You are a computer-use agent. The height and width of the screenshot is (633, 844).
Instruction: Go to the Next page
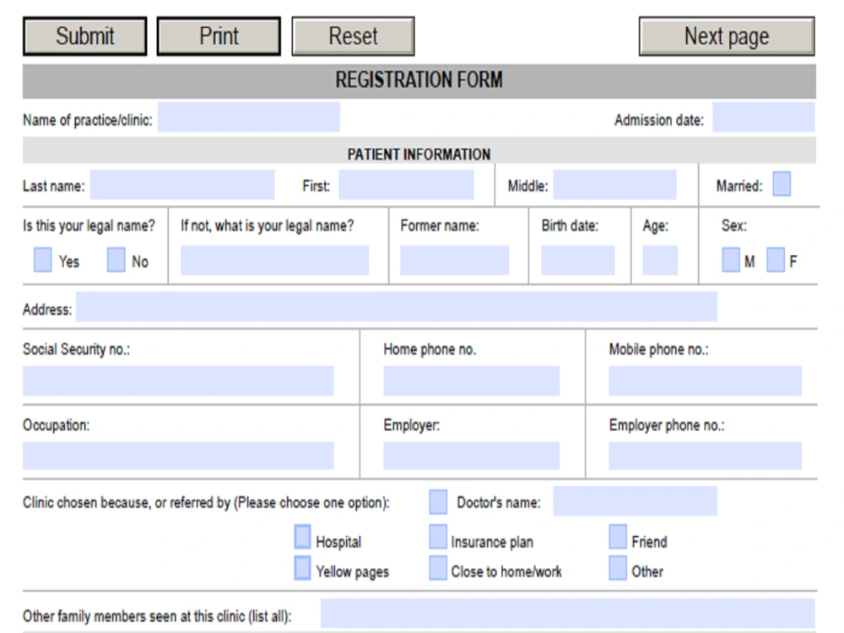[x=728, y=35]
